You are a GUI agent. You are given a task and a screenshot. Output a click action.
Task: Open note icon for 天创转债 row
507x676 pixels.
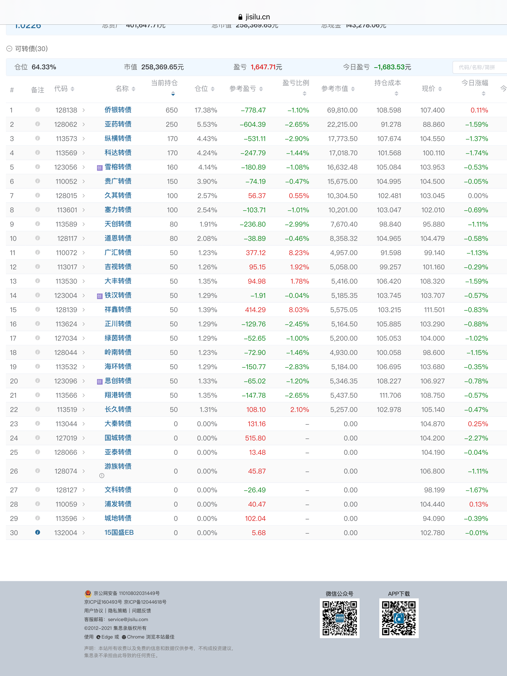38,224
